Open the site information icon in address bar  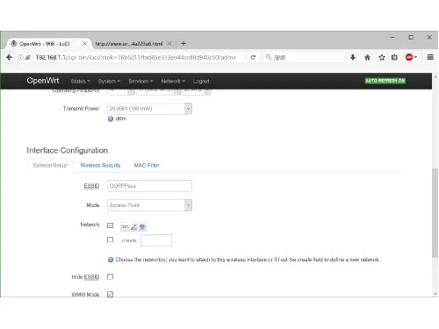(20, 57)
